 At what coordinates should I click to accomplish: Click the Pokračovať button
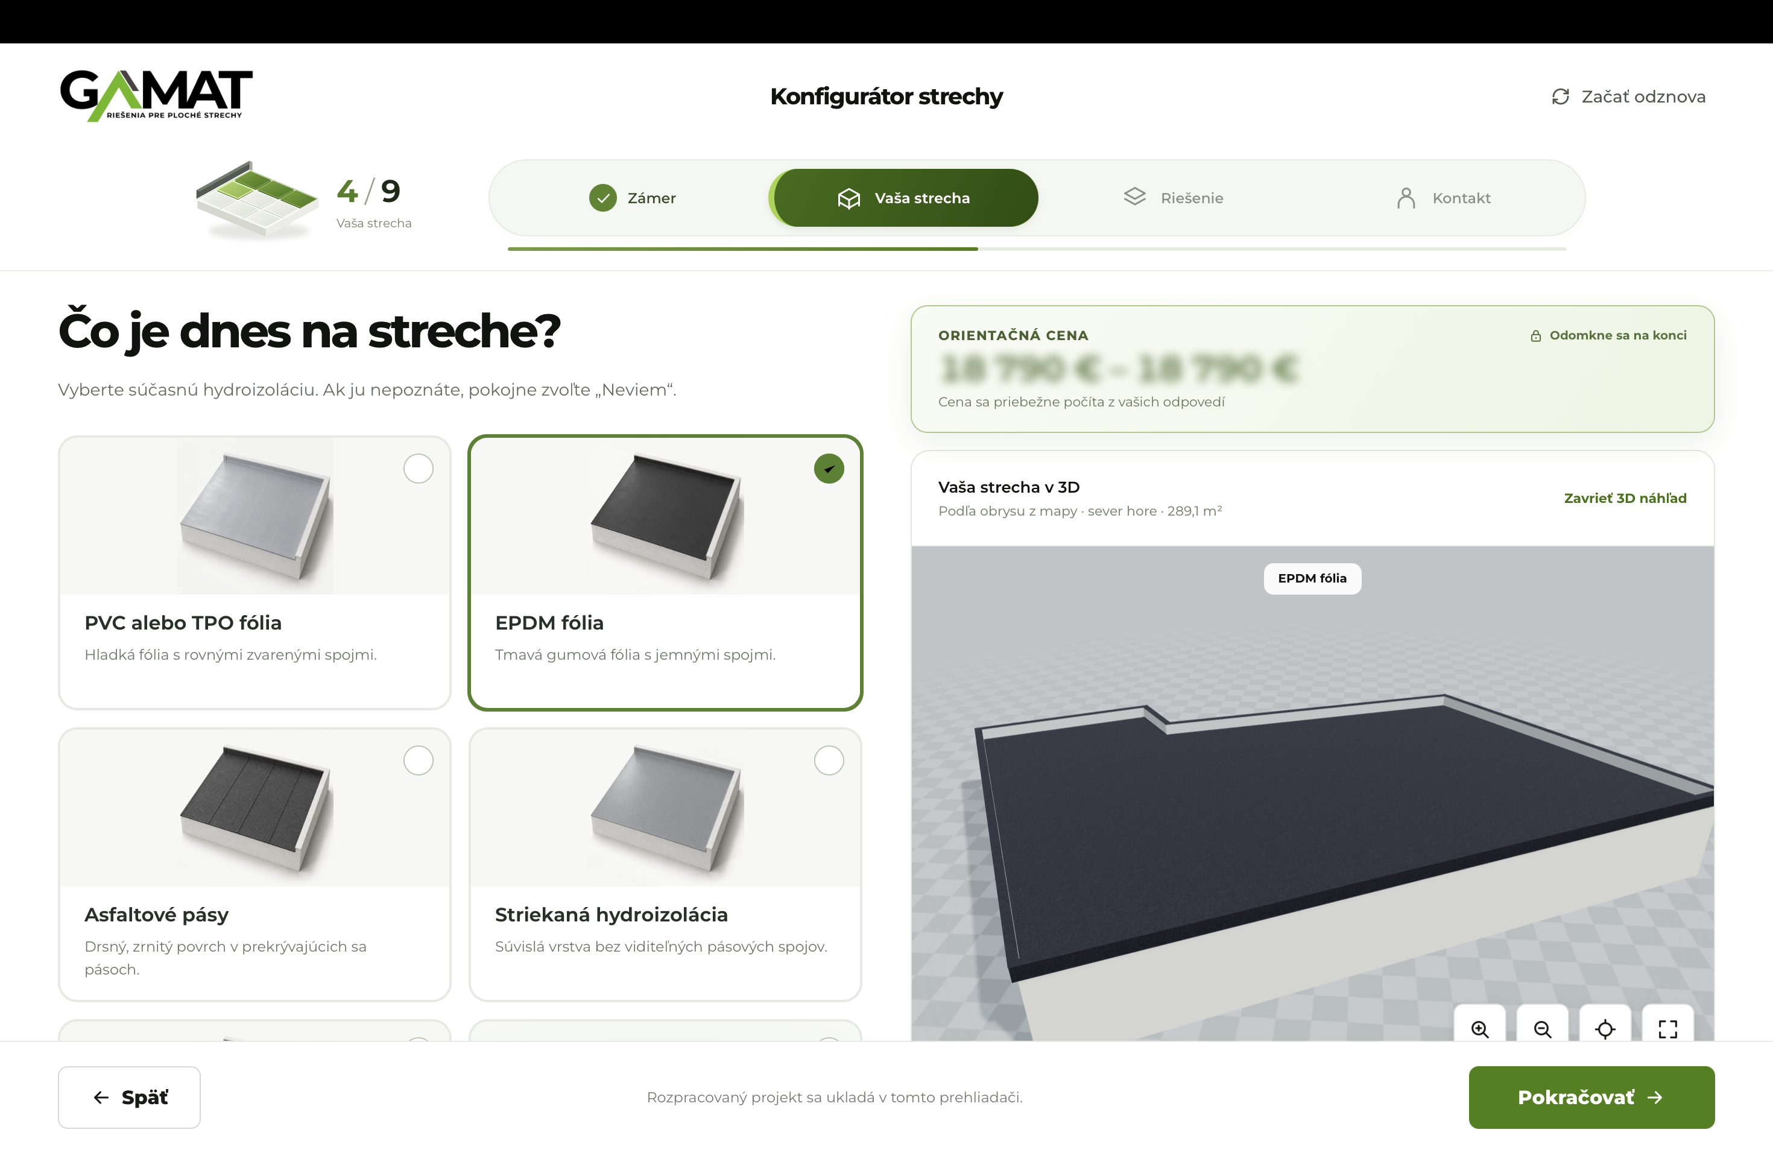point(1591,1097)
